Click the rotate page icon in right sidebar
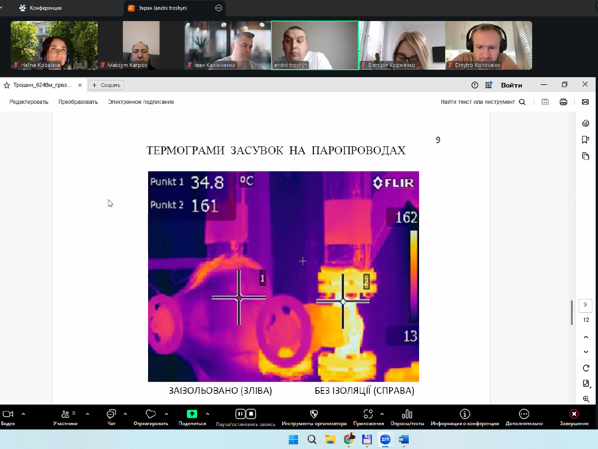Screen dimensions: 598x449 click(x=586, y=368)
